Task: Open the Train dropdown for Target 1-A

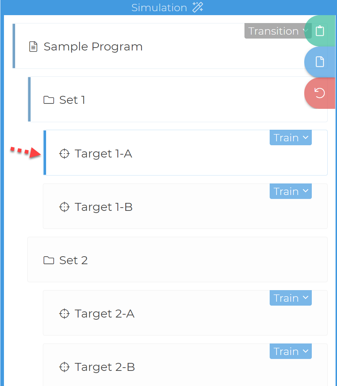Action: click(291, 138)
